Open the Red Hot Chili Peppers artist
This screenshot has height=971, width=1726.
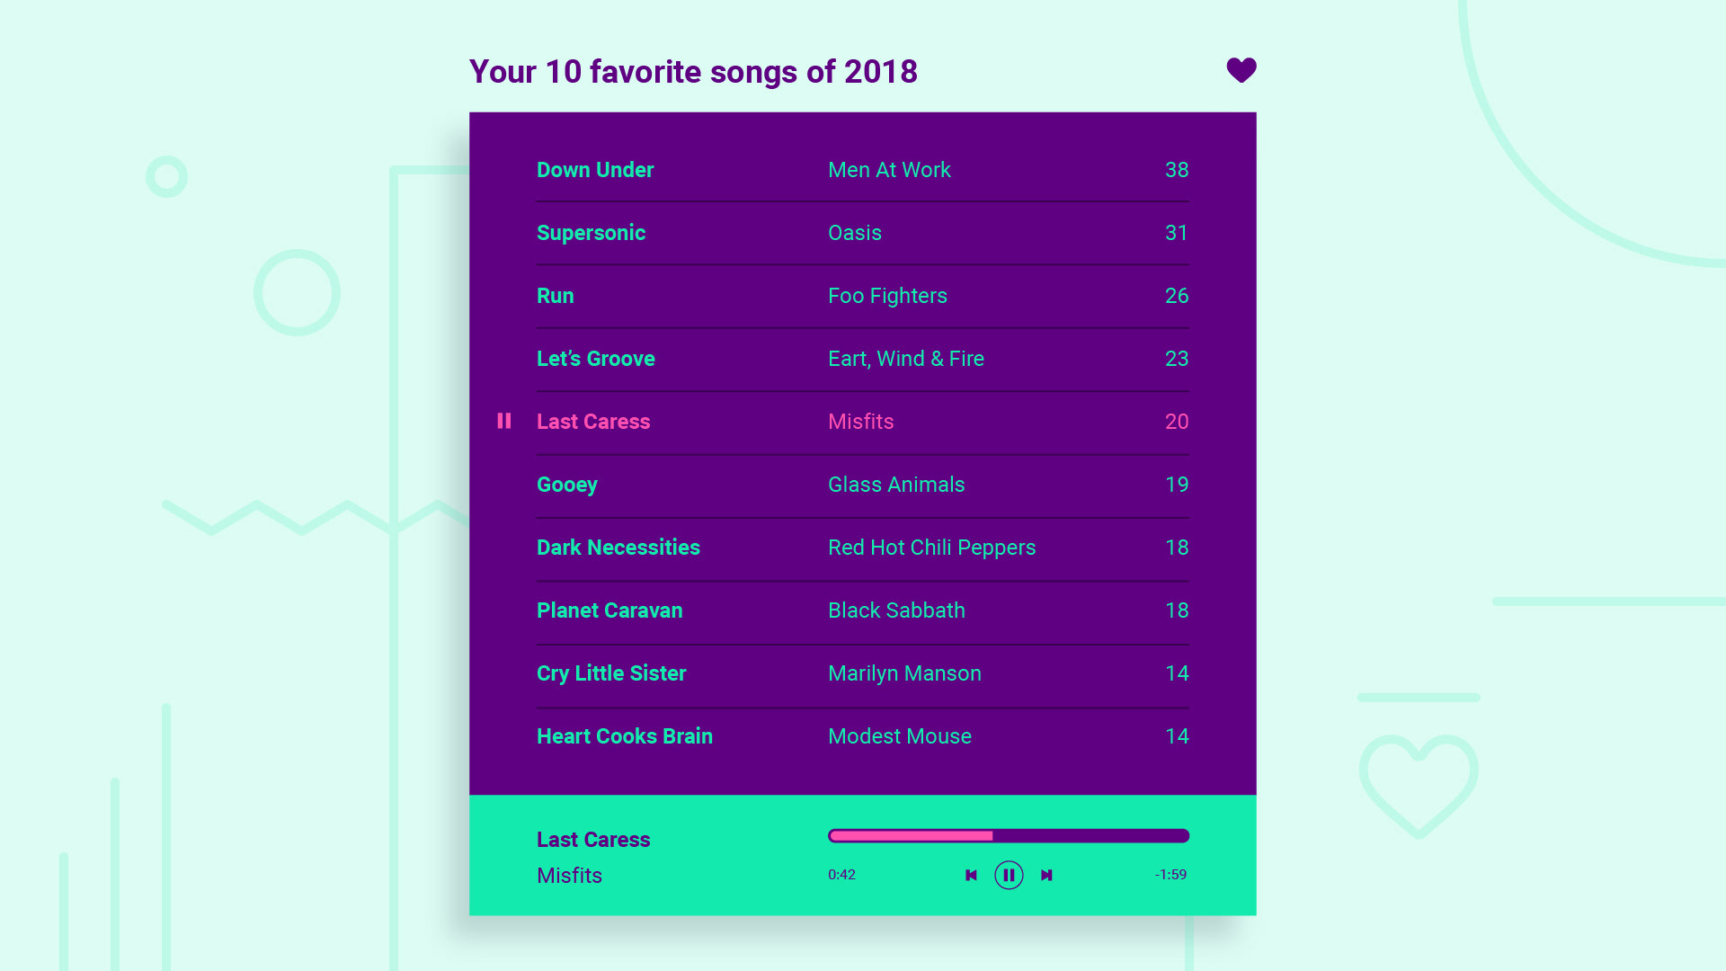pyautogui.click(x=931, y=548)
